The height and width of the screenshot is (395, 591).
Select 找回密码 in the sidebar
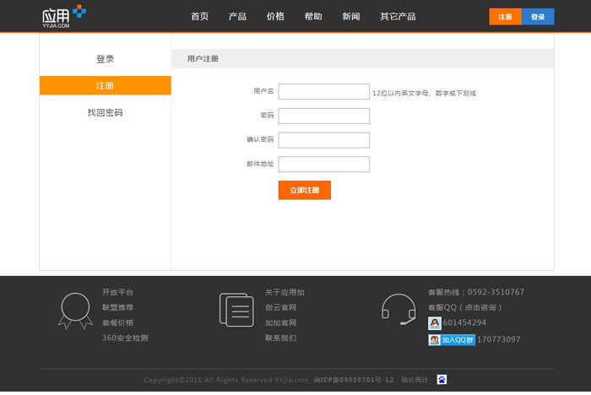[x=105, y=112]
